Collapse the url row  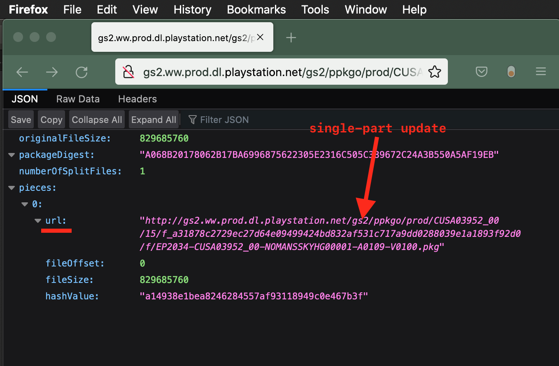click(x=38, y=221)
